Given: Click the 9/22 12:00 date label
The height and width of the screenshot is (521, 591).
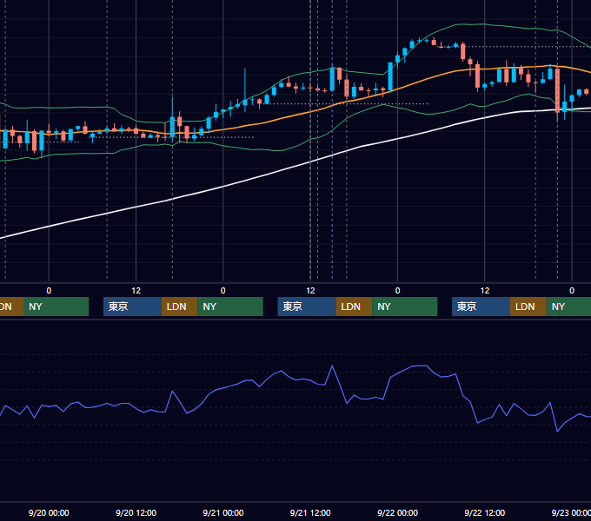Looking at the screenshot, I should pyautogui.click(x=485, y=512).
